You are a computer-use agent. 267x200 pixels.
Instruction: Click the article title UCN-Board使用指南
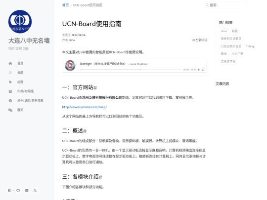point(92,24)
